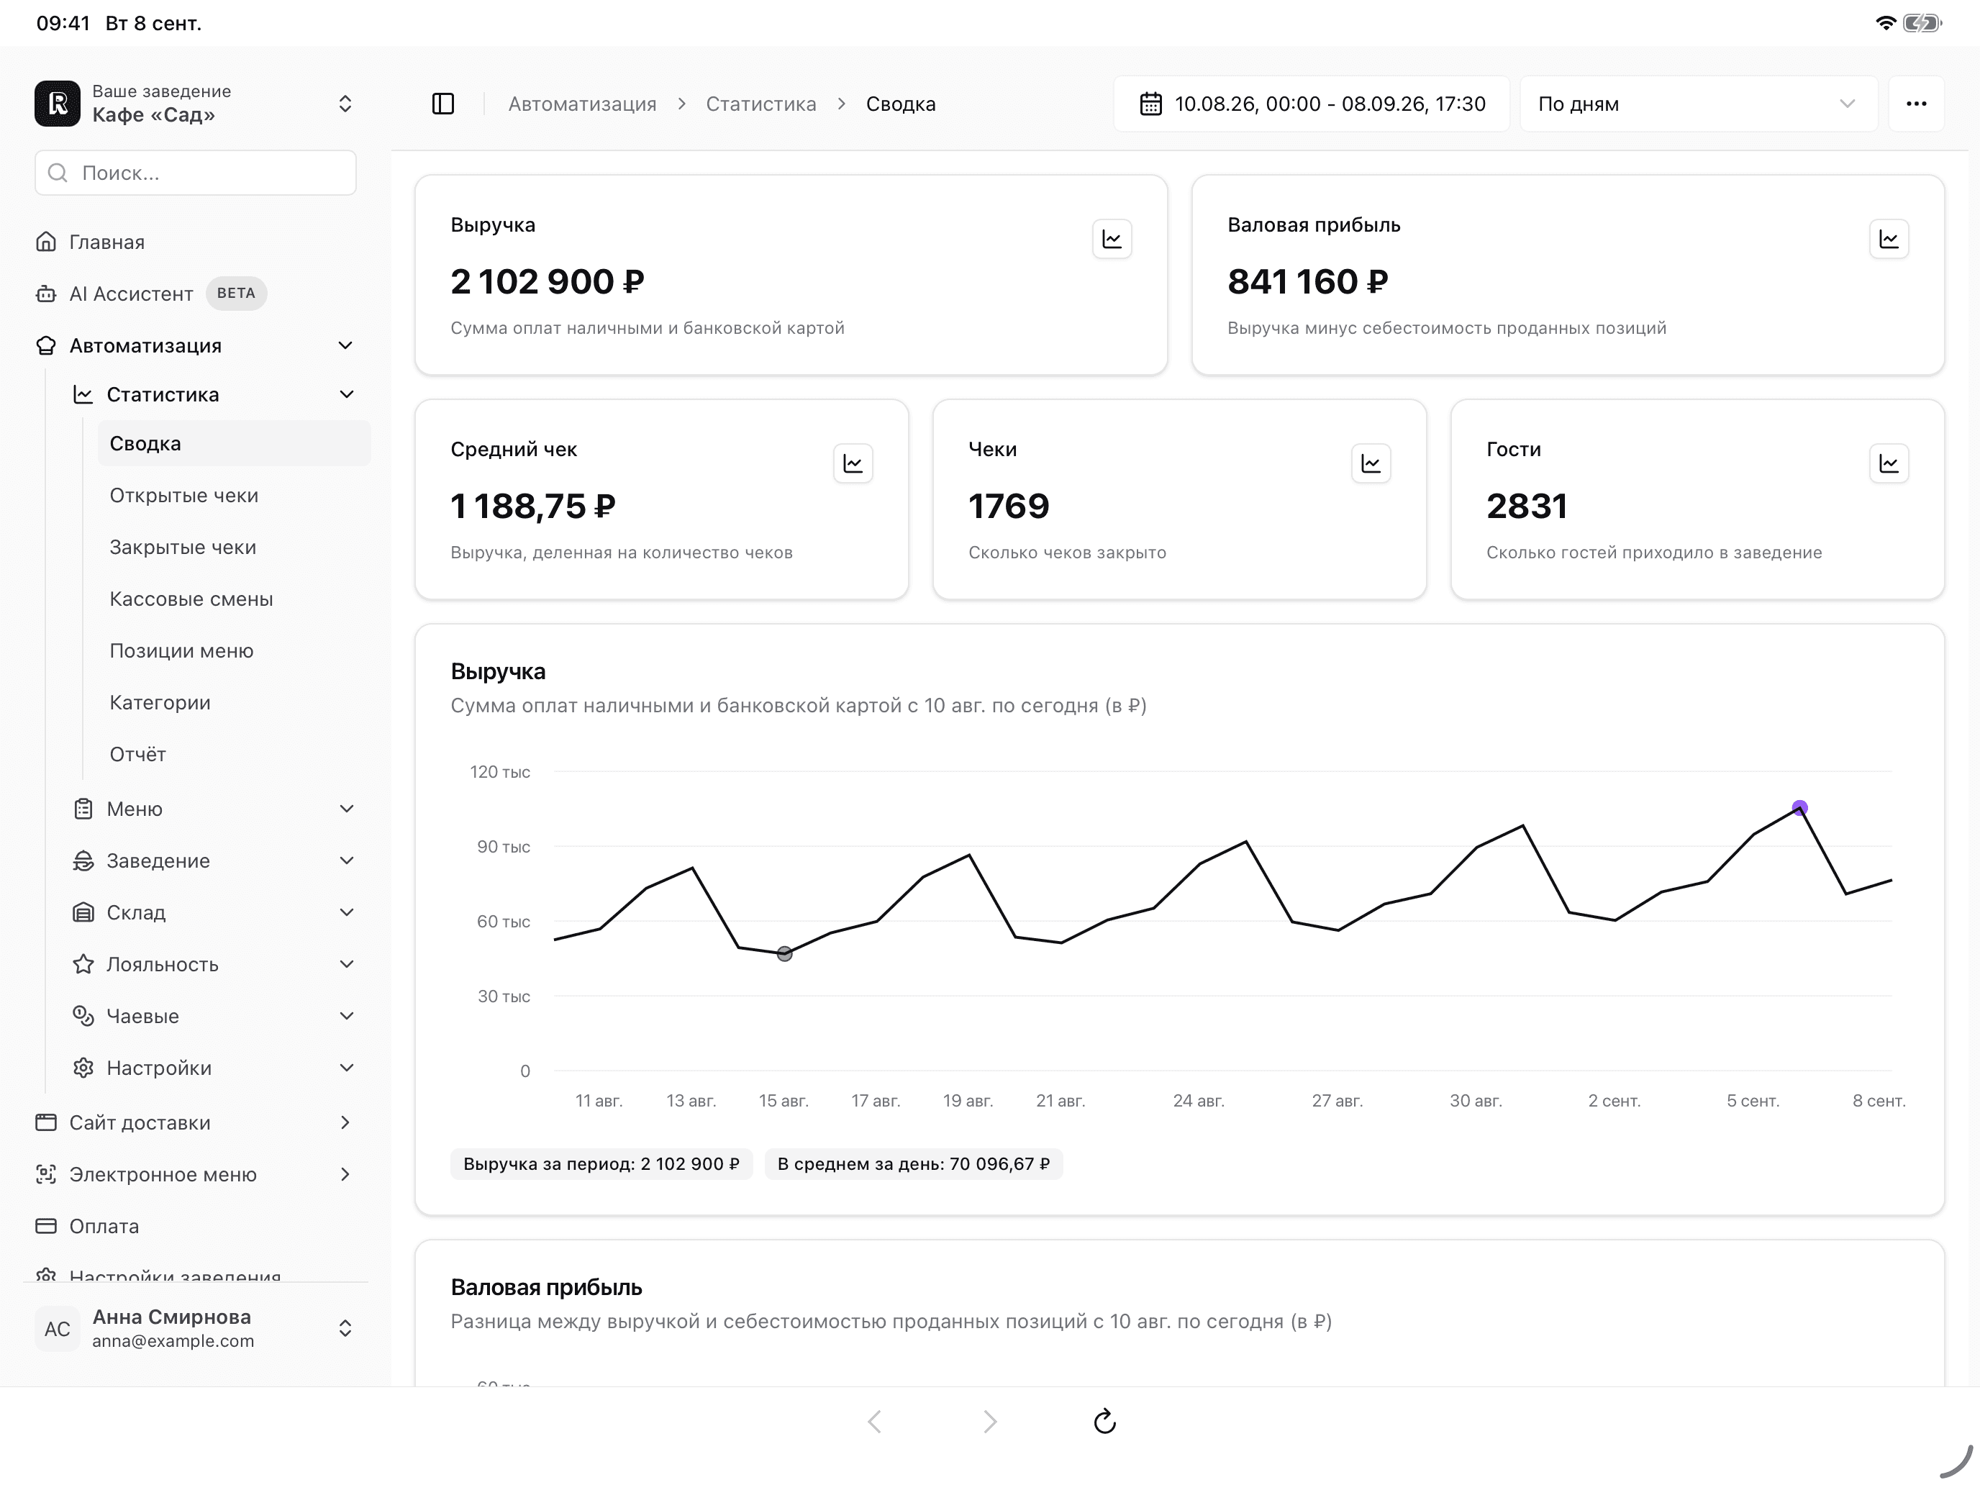
Task: Open chart for Средний чек card
Action: 853,463
